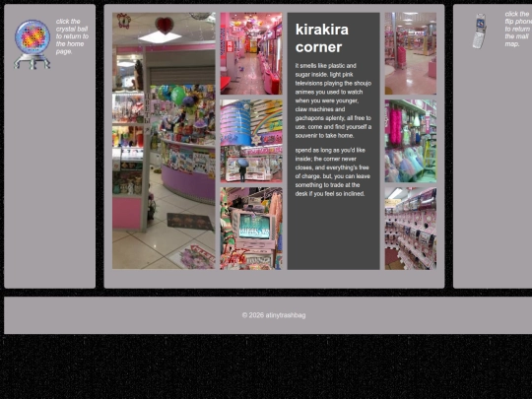
Task: Click the flip phone mall map icon
Action: [480, 32]
